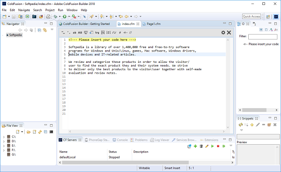Insert try block using try icon

(97, 33)
